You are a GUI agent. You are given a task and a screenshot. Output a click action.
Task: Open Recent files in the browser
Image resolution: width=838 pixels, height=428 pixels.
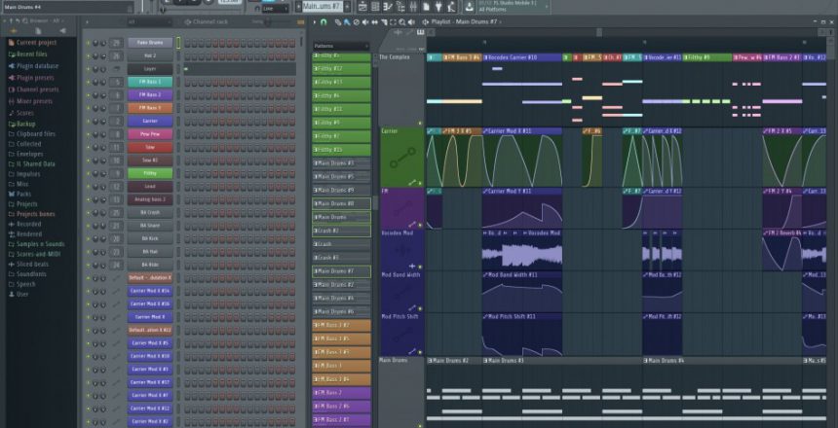[28, 54]
